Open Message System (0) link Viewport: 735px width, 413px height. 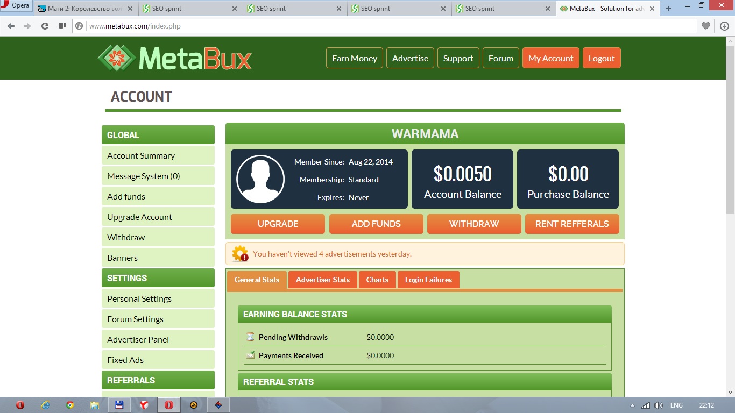(x=158, y=176)
